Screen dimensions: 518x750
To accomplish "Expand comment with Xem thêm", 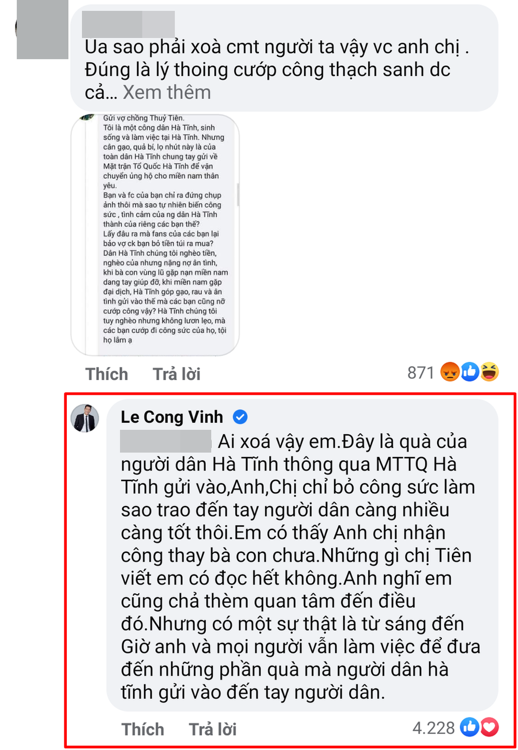I will click(x=167, y=93).
